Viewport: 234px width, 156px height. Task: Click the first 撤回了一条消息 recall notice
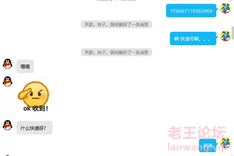(116, 24)
